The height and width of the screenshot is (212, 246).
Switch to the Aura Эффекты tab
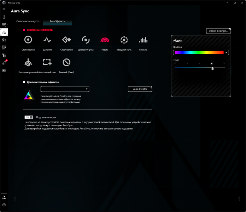pyautogui.click(x=57, y=21)
